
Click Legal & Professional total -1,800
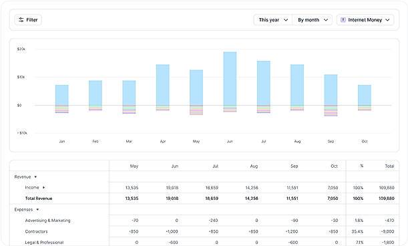coord(388,243)
